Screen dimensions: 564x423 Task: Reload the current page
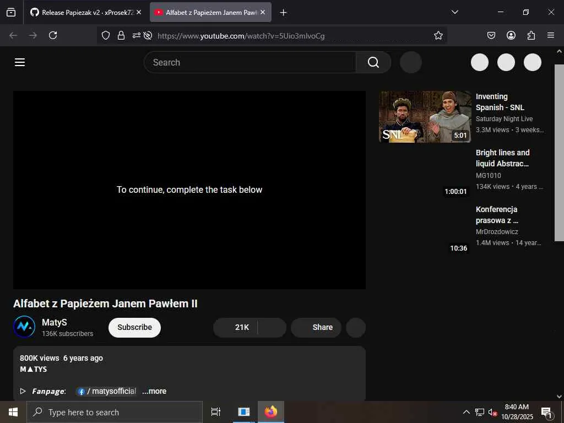[53, 35]
